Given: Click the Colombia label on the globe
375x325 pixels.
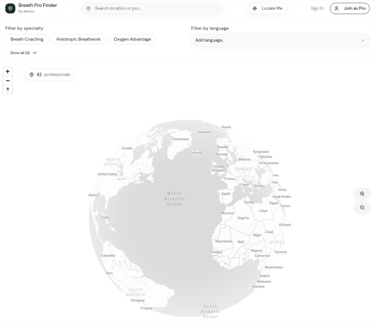Looking at the screenshot, I should coord(108,256).
